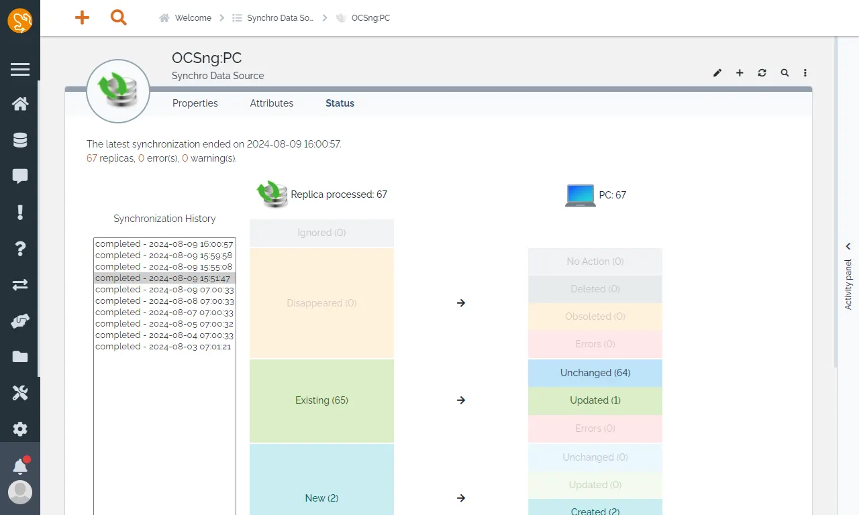This screenshot has width=859, height=515.
Task: Toggle the hamburger navigation menu
Action: click(x=20, y=69)
